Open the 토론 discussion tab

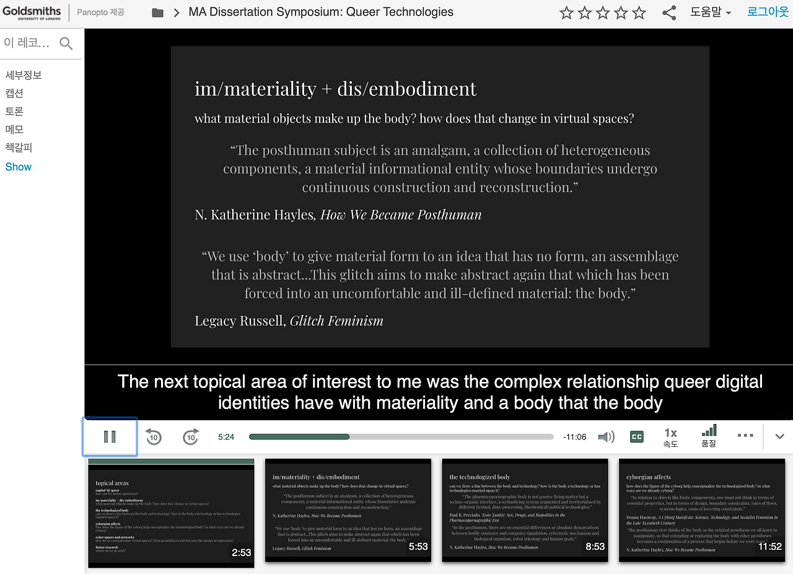14,111
